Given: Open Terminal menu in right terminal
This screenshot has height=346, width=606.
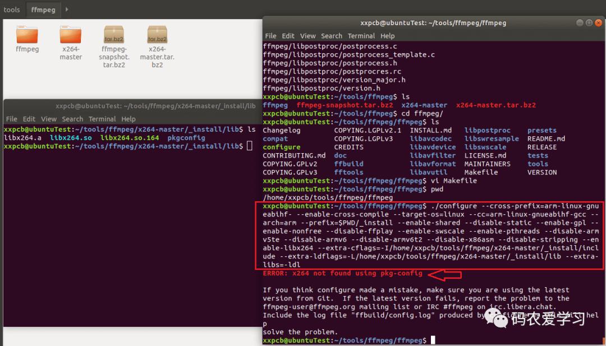Looking at the screenshot, I should tap(361, 36).
